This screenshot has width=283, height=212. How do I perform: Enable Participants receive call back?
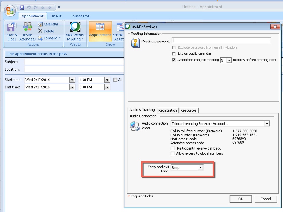pyautogui.click(x=173, y=148)
